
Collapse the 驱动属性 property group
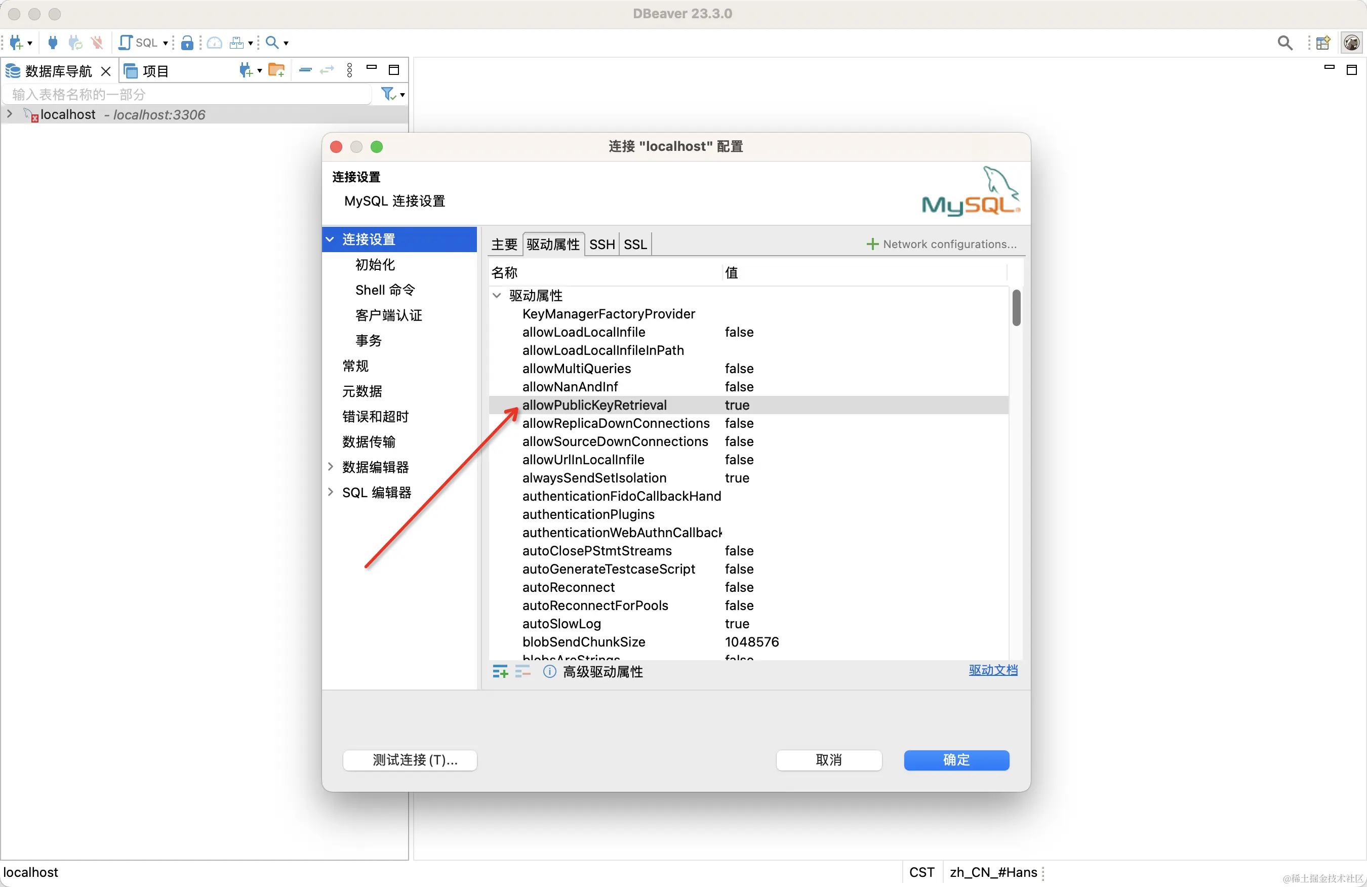click(497, 295)
